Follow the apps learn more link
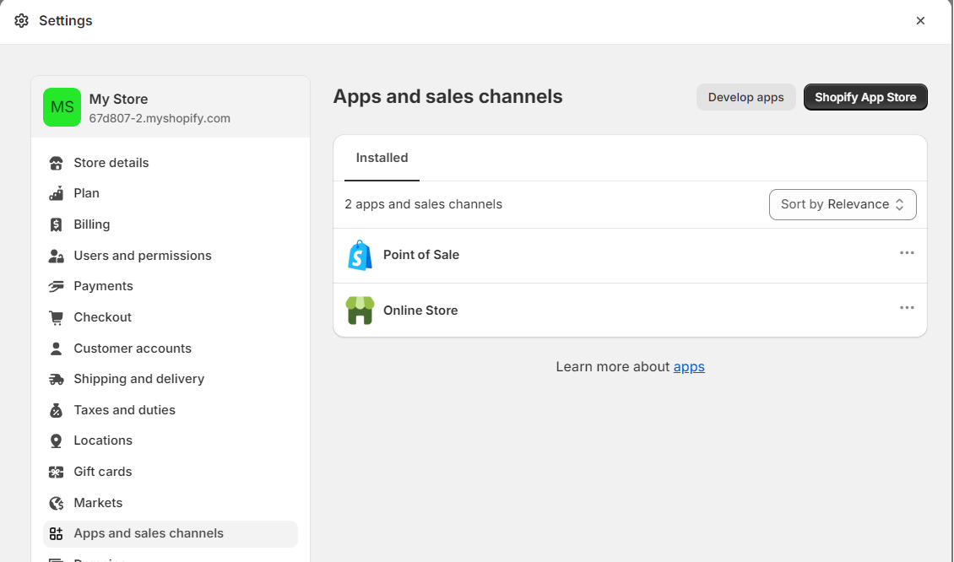954x562 pixels. 689,367
